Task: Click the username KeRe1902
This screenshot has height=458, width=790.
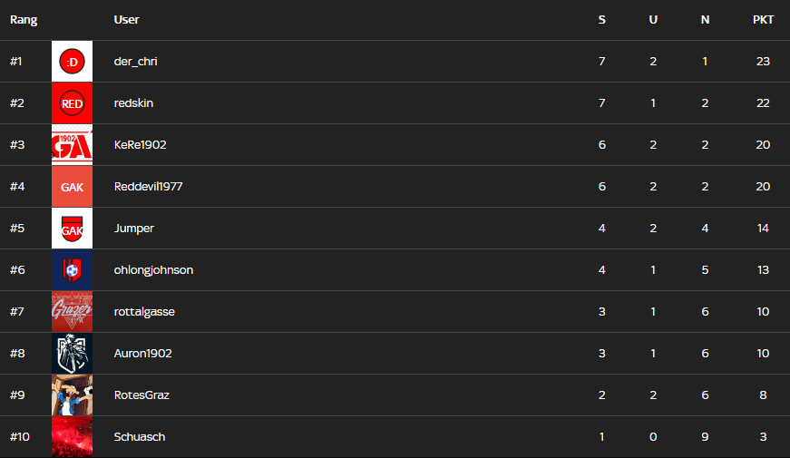Action: tap(140, 145)
